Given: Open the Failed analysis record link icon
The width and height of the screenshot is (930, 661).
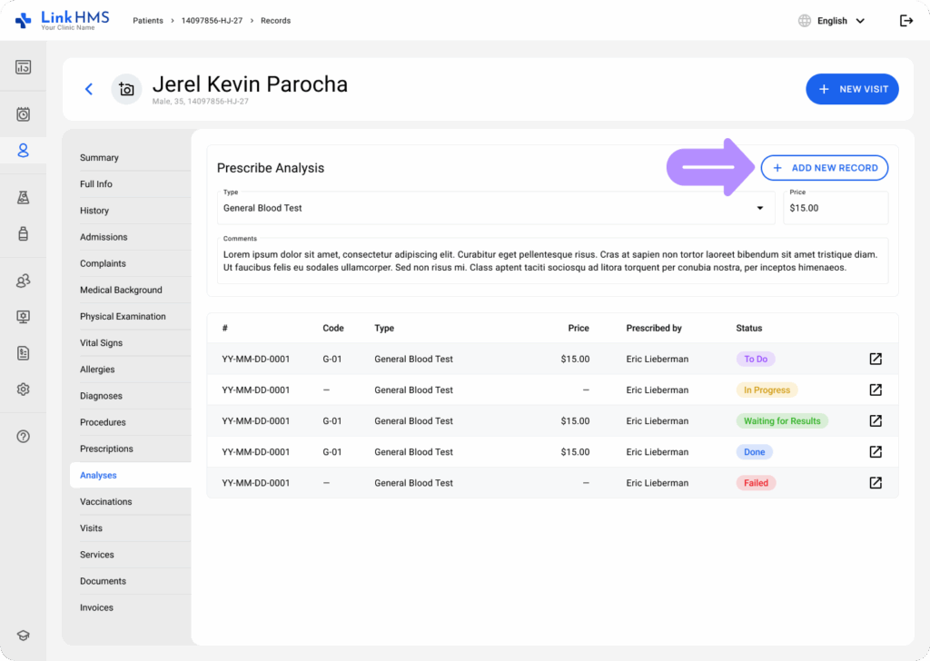Looking at the screenshot, I should pyautogui.click(x=876, y=482).
